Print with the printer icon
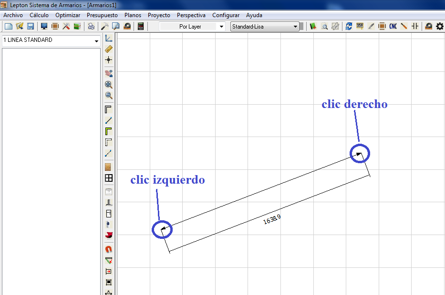Viewport: 445px width, 295px height. (x=91, y=26)
